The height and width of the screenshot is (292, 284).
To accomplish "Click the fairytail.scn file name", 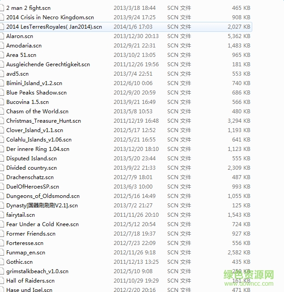I will (20, 215).
